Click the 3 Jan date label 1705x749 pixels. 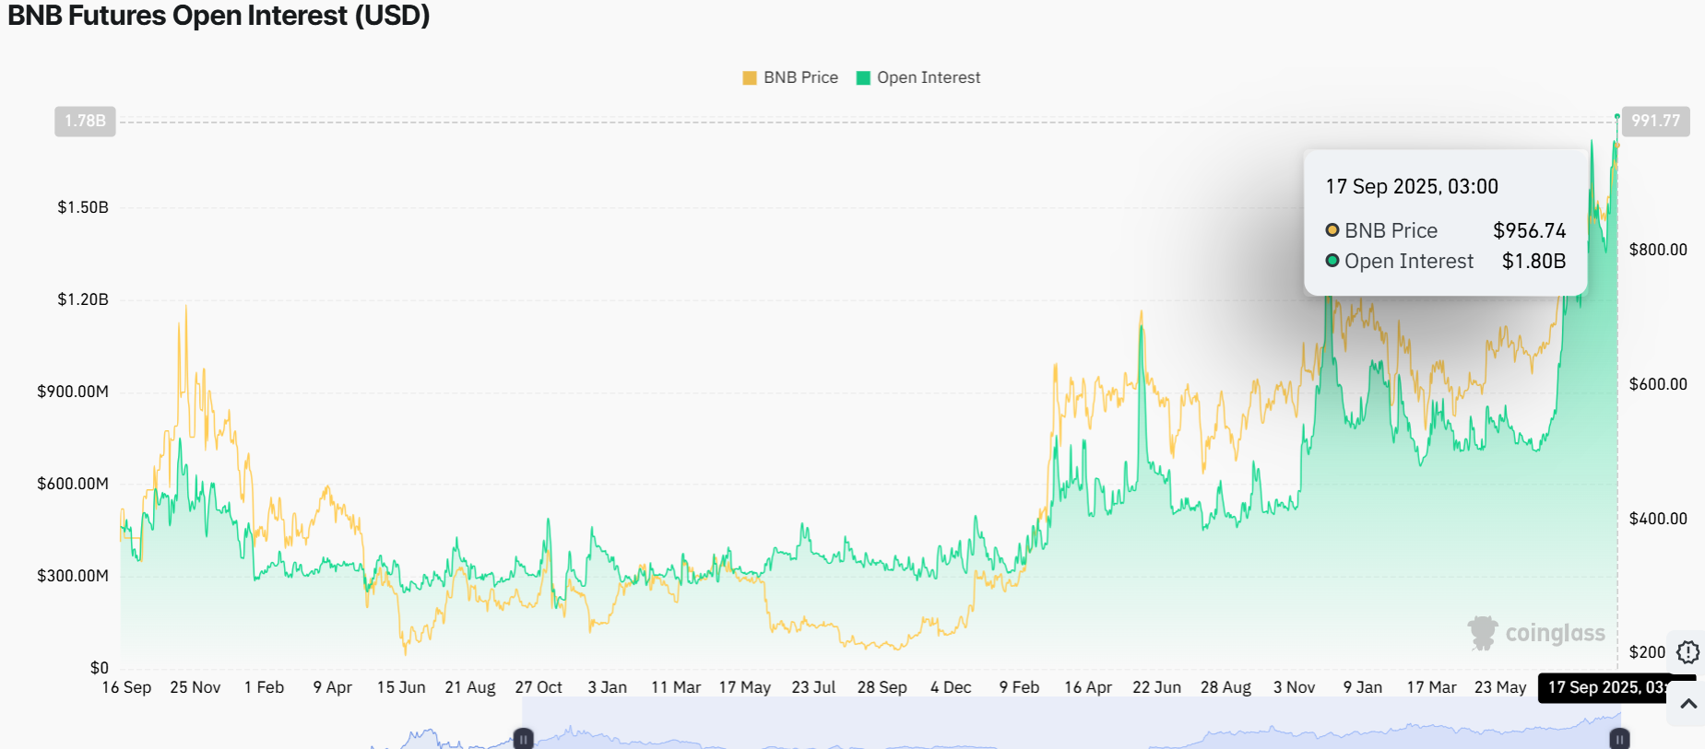pyautogui.click(x=608, y=687)
